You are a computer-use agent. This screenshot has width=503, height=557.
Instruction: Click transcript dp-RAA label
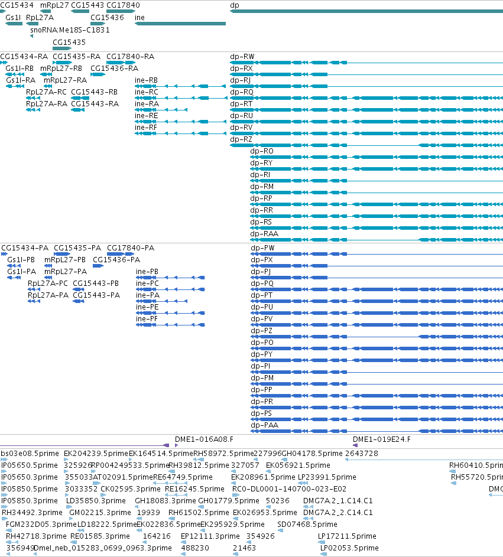click(264, 234)
